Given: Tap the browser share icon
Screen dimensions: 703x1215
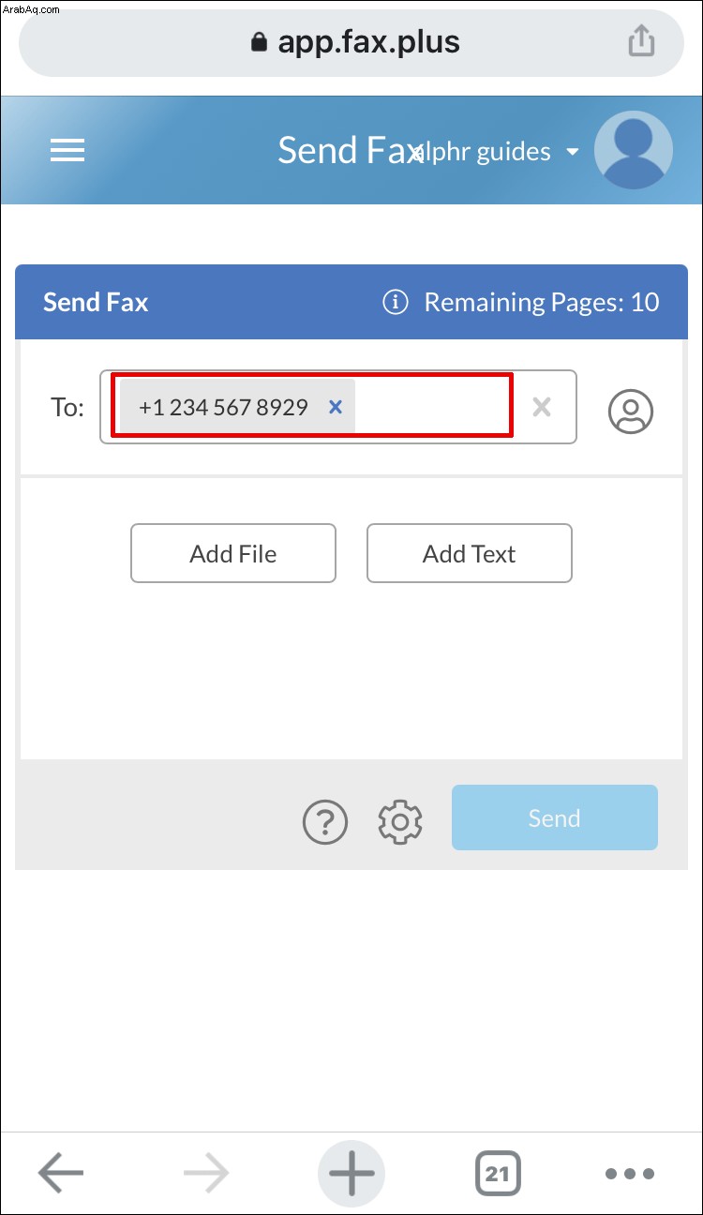Looking at the screenshot, I should tap(641, 41).
